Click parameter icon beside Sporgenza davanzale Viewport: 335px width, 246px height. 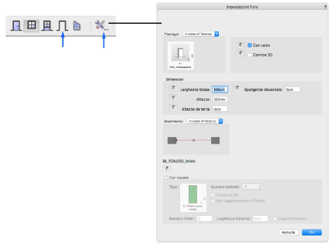click(x=237, y=88)
